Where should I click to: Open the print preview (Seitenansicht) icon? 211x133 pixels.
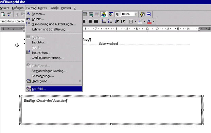[x=3, y=14]
